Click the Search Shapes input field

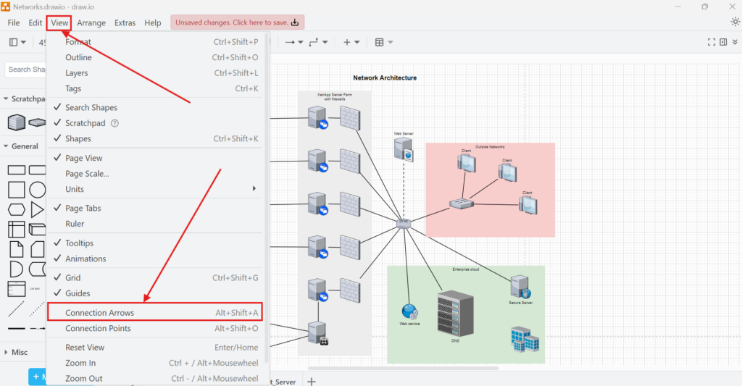[26, 70]
